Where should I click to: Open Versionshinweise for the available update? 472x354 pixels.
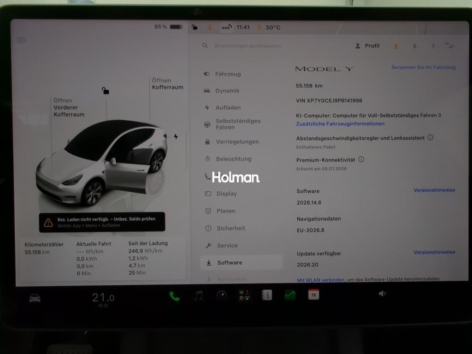click(x=434, y=252)
